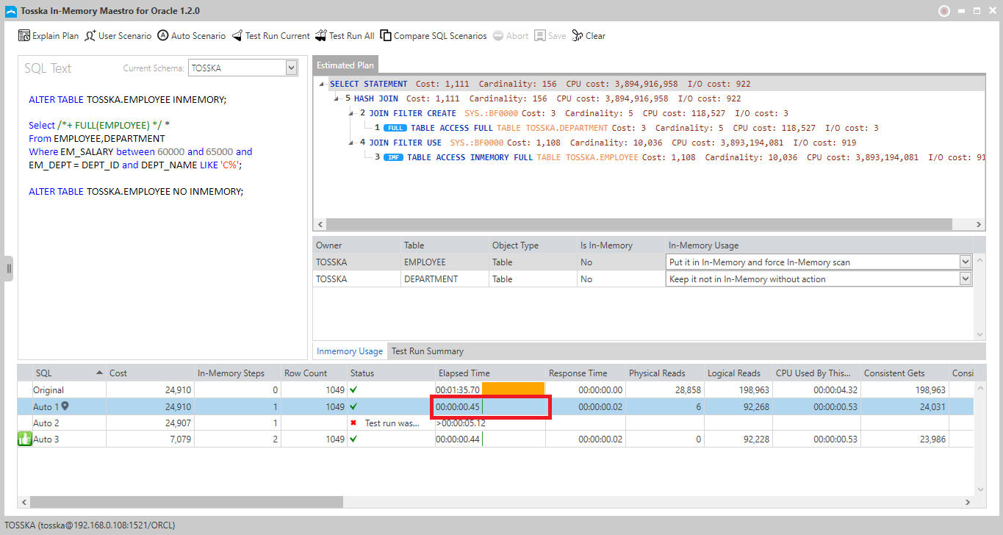The height and width of the screenshot is (535, 1003).
Task: Select the Auto 2 scenario row
Action: [x=496, y=423]
